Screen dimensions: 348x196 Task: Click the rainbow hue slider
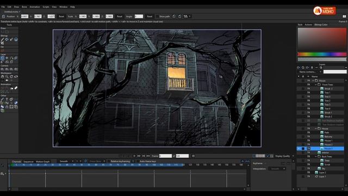[322, 54]
